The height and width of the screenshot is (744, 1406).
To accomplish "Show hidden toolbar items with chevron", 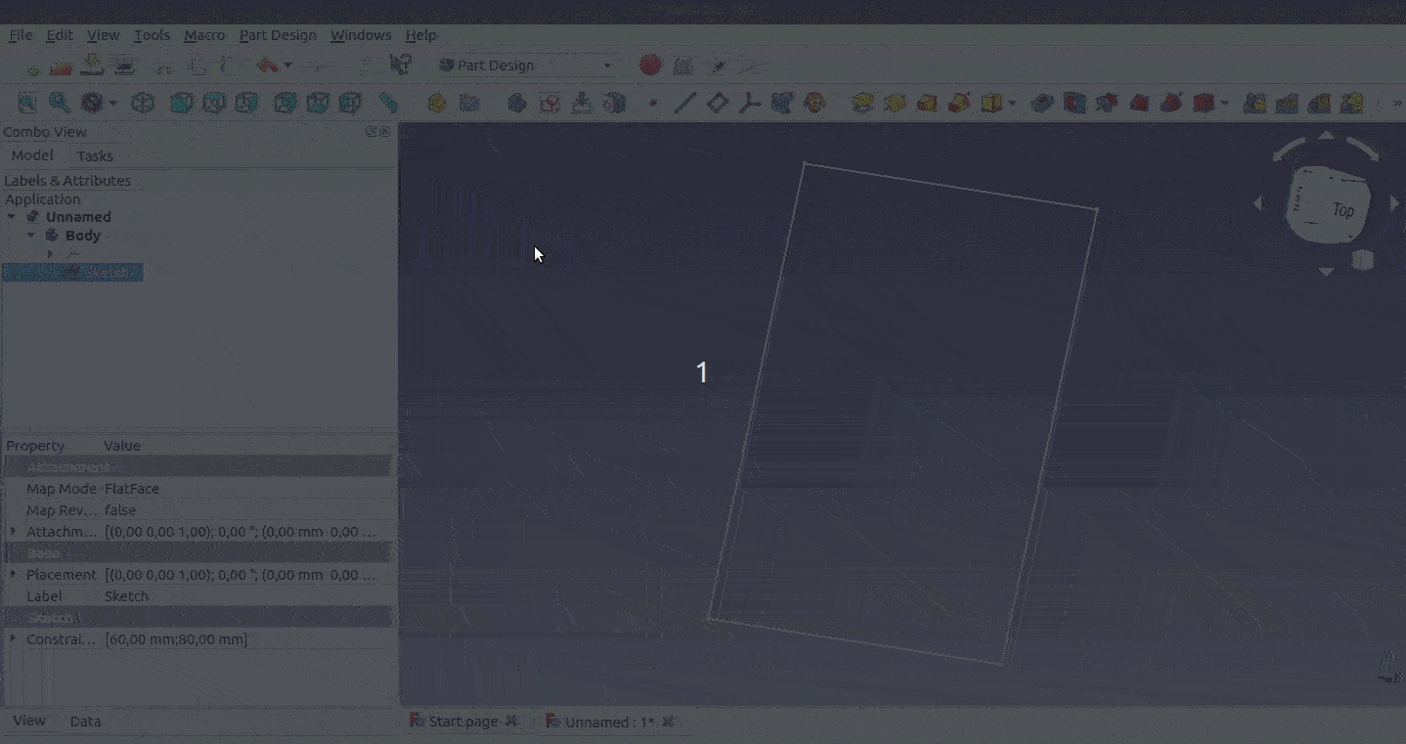I will click(x=1397, y=103).
